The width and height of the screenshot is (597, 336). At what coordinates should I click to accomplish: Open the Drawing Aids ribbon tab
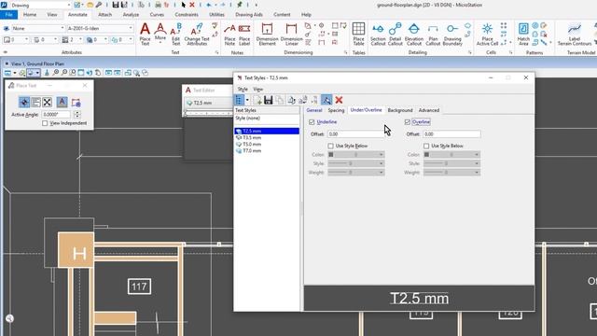(x=249, y=15)
